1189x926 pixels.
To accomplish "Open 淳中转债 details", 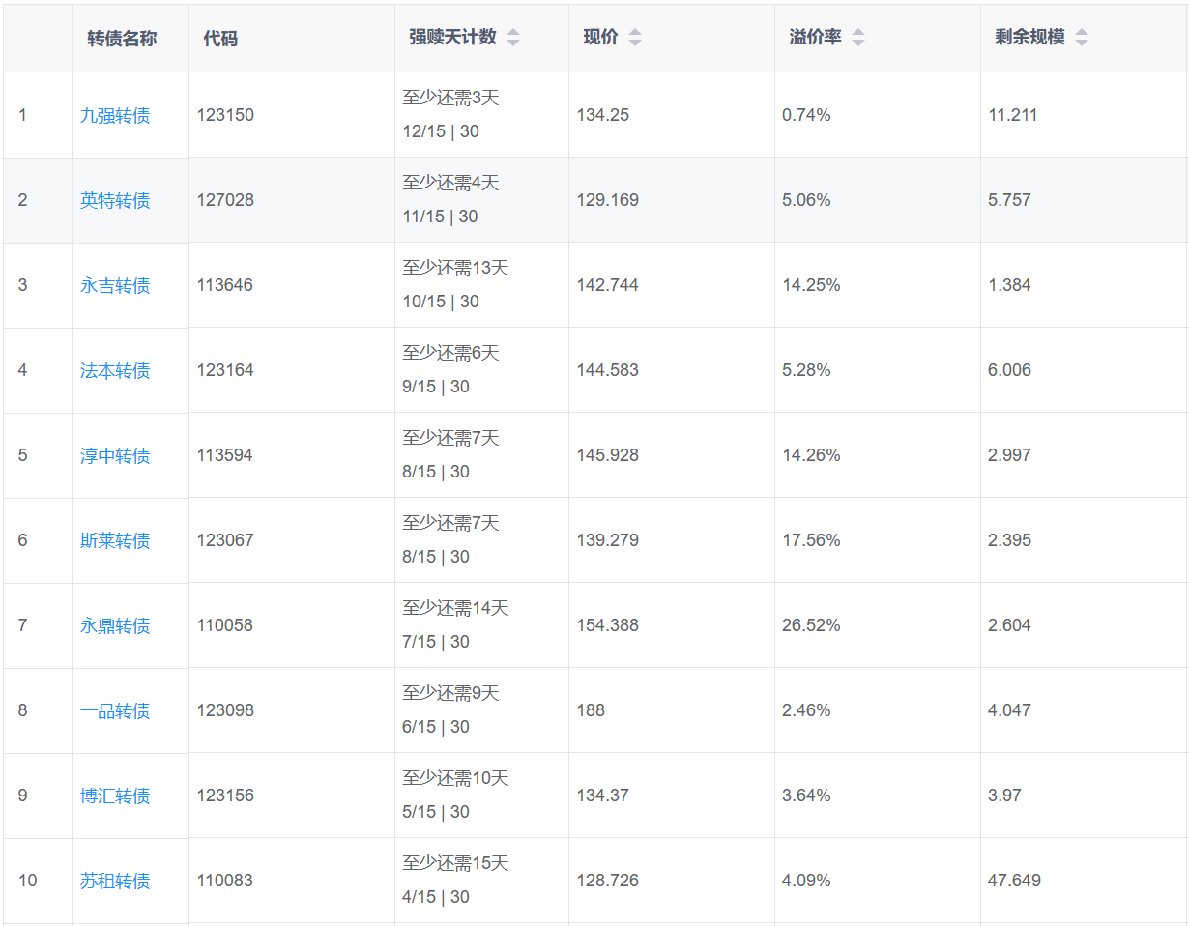I will [115, 456].
